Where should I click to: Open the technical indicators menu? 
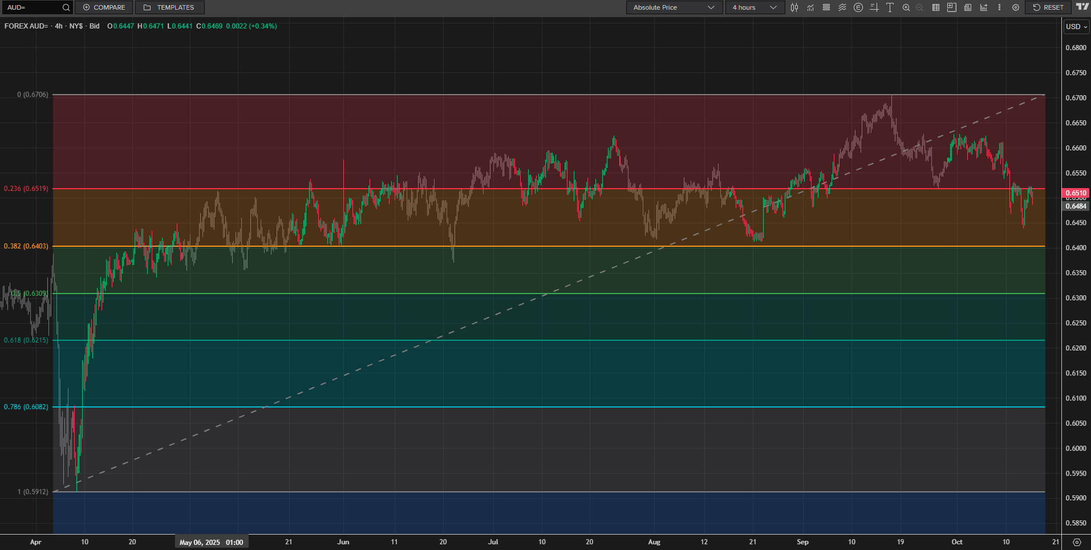810,7
